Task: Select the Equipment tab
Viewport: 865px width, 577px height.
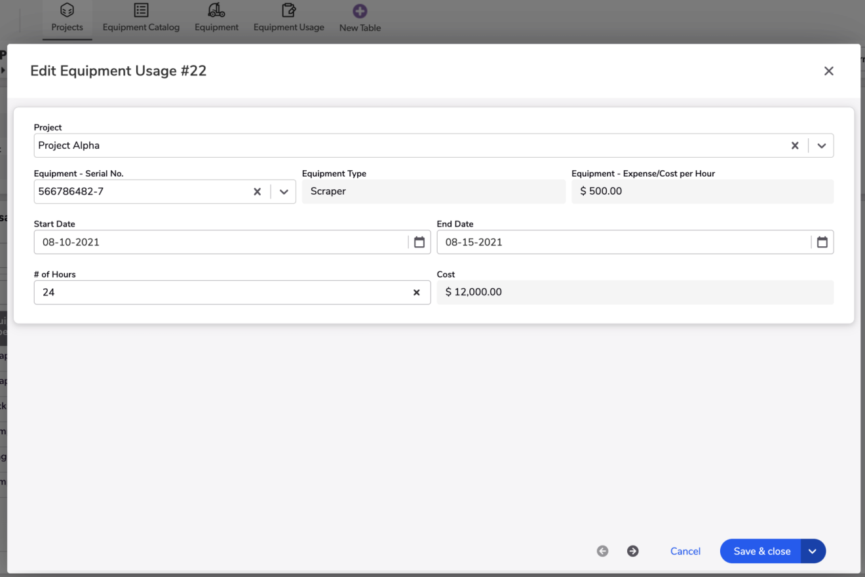Action: tap(216, 18)
